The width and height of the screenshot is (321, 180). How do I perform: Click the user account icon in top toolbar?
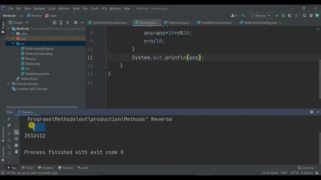[x=234, y=15]
